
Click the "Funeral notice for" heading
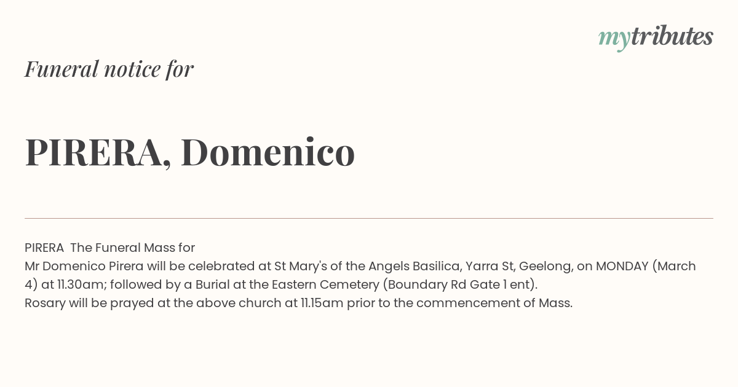pos(109,69)
